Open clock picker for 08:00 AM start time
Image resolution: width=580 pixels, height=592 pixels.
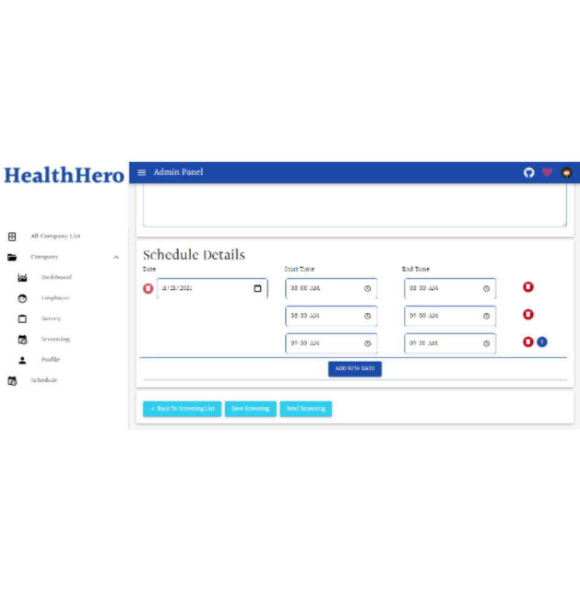(367, 289)
